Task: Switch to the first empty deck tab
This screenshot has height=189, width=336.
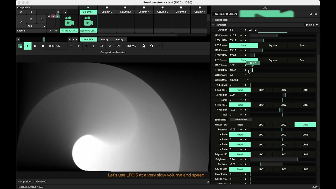Action: pos(105,39)
